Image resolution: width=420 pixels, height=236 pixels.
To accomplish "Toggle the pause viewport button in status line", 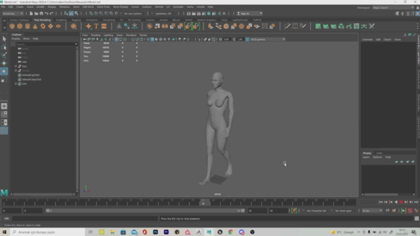I will (224, 13).
